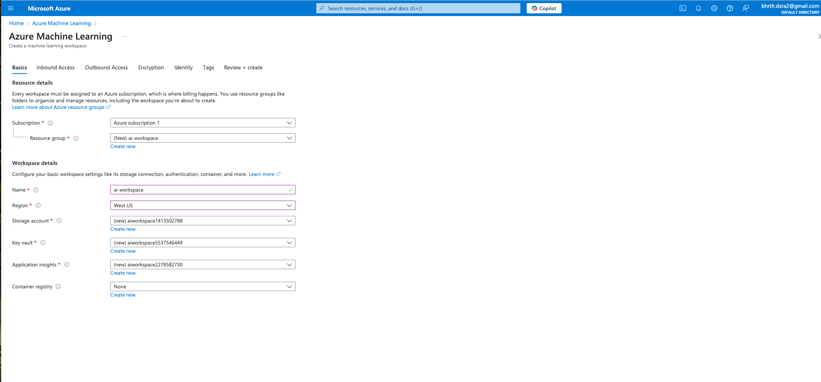Screen dimensions: 821x382
Task: Open Learn more link under Workspace details
Action: [x=265, y=174]
